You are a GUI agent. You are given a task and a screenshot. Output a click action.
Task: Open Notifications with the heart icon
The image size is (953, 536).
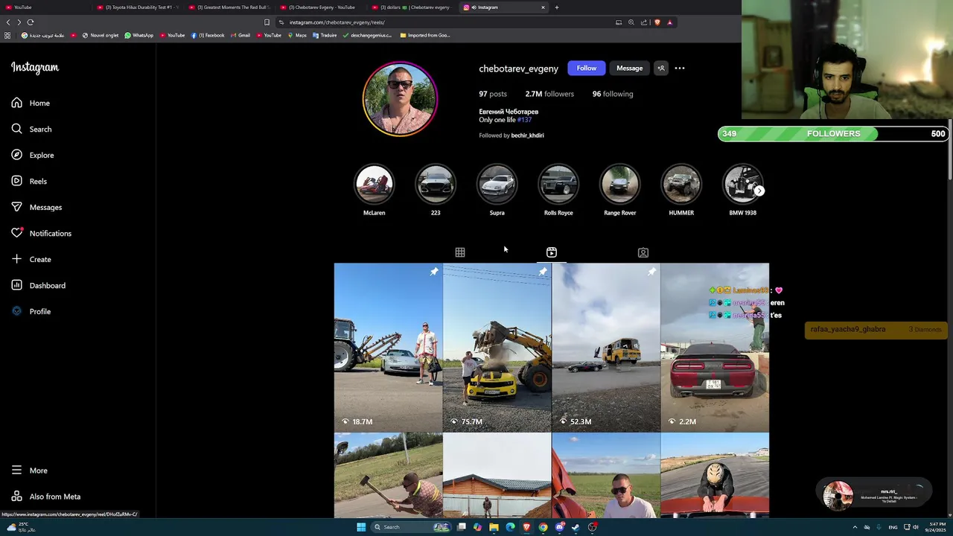click(x=41, y=233)
